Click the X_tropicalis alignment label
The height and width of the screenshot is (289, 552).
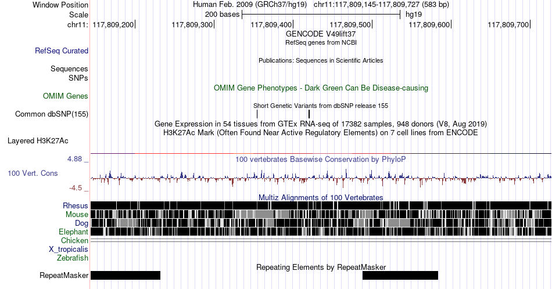point(69,249)
